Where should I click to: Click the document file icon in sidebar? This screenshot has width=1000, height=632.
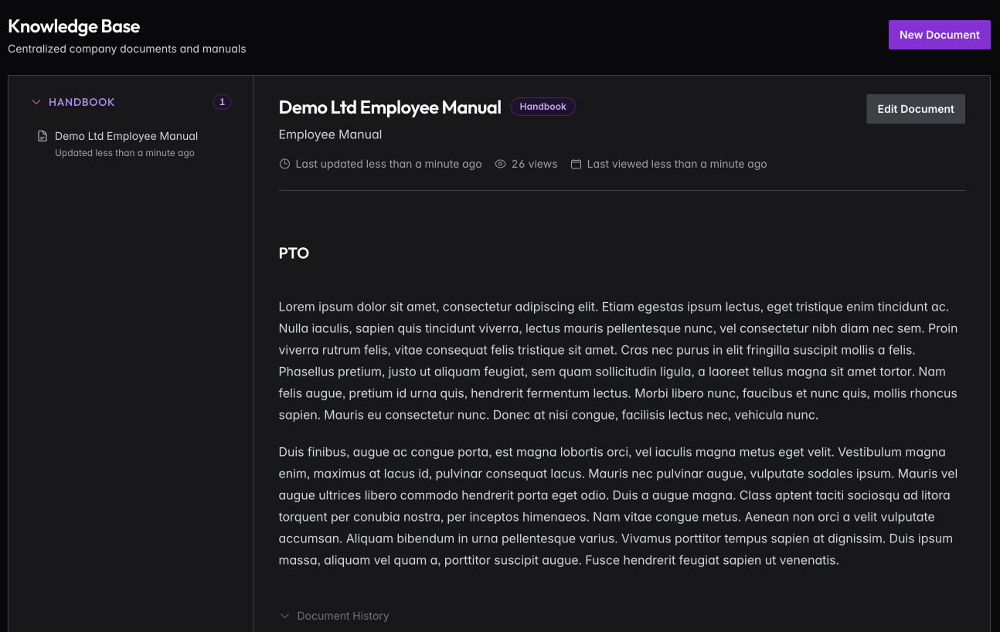point(43,136)
